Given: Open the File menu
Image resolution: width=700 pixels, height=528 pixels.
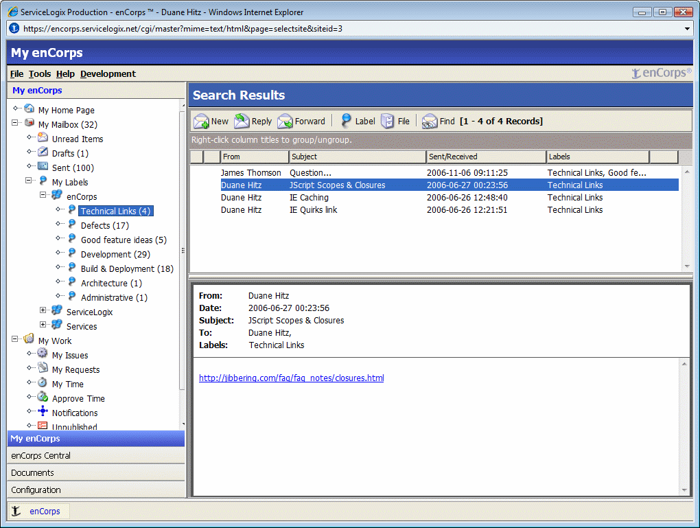Looking at the screenshot, I should click(16, 73).
